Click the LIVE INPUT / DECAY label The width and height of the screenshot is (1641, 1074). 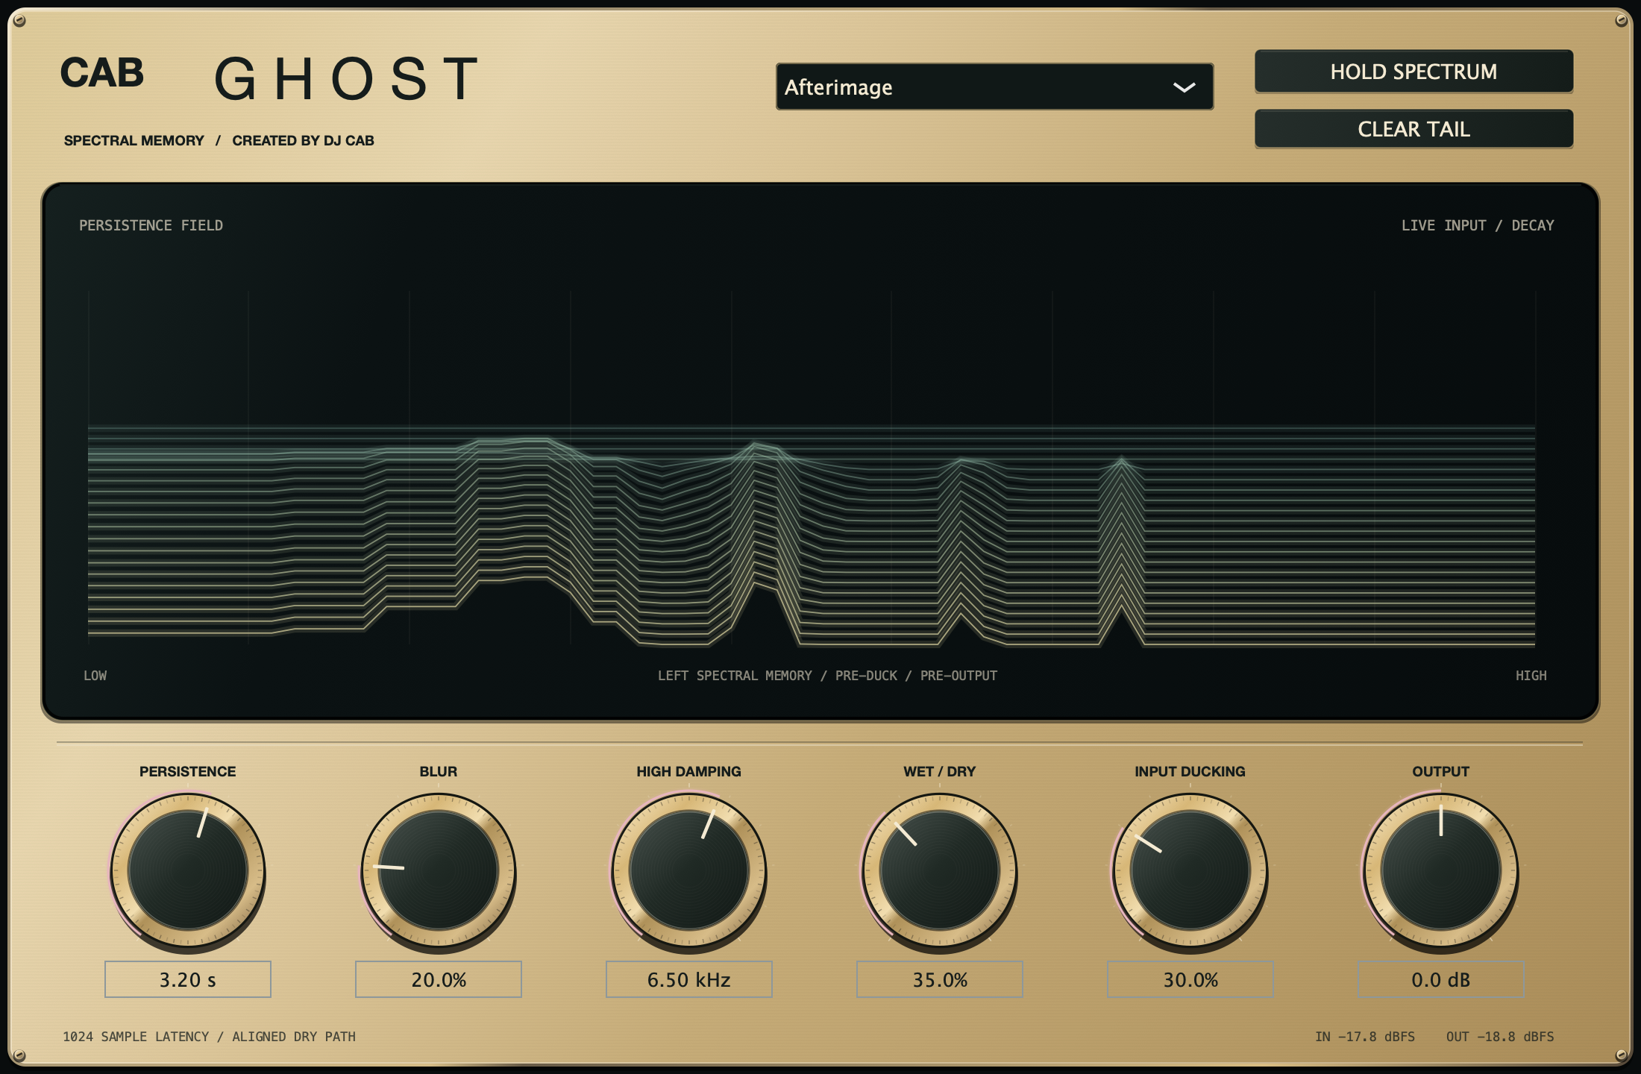coord(1478,225)
